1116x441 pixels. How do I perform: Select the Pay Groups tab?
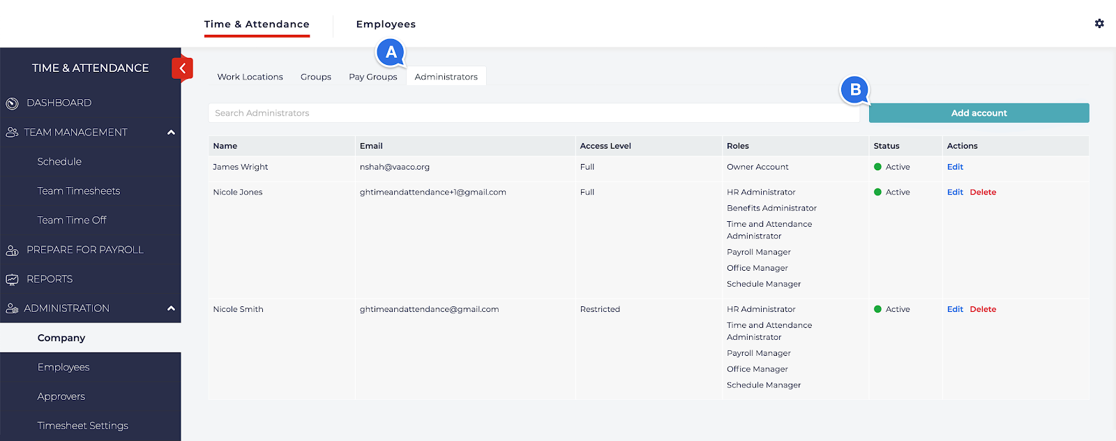click(372, 77)
